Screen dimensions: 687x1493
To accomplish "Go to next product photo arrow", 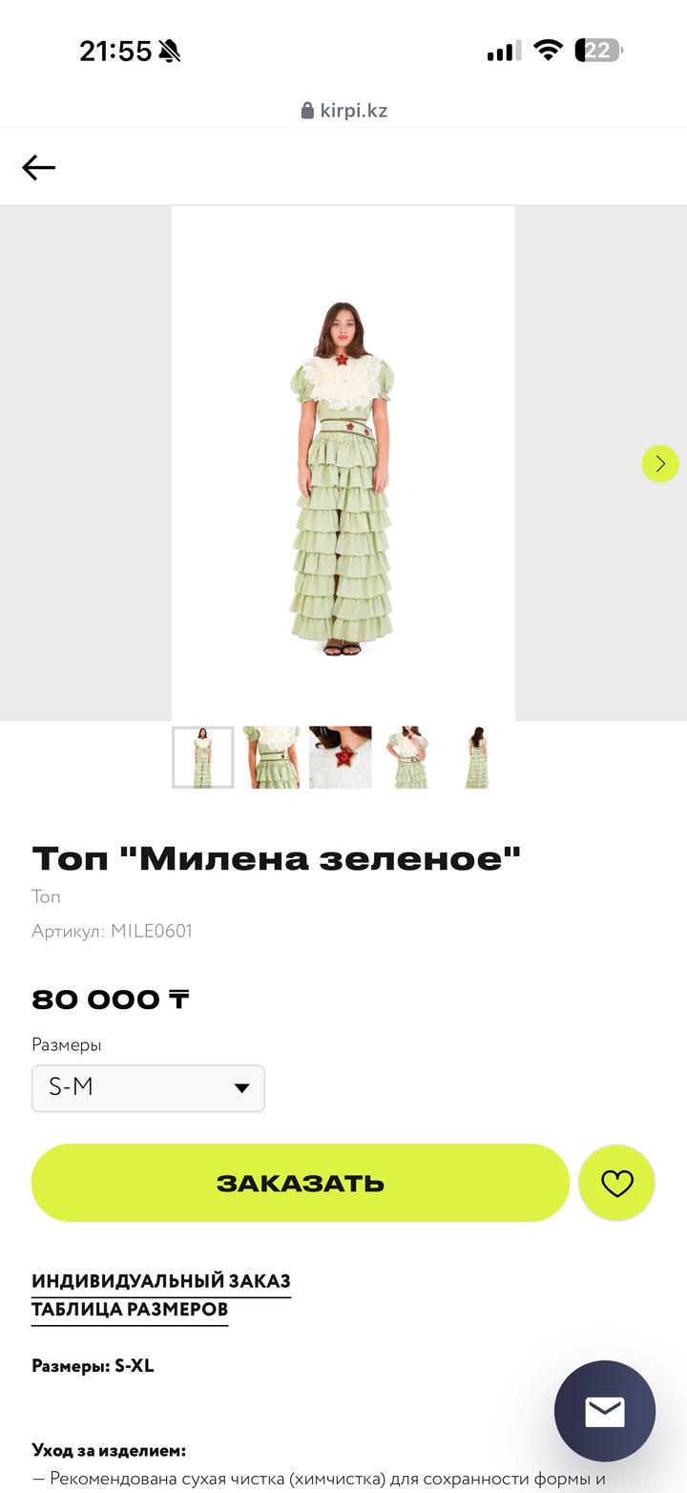I will pyautogui.click(x=660, y=464).
